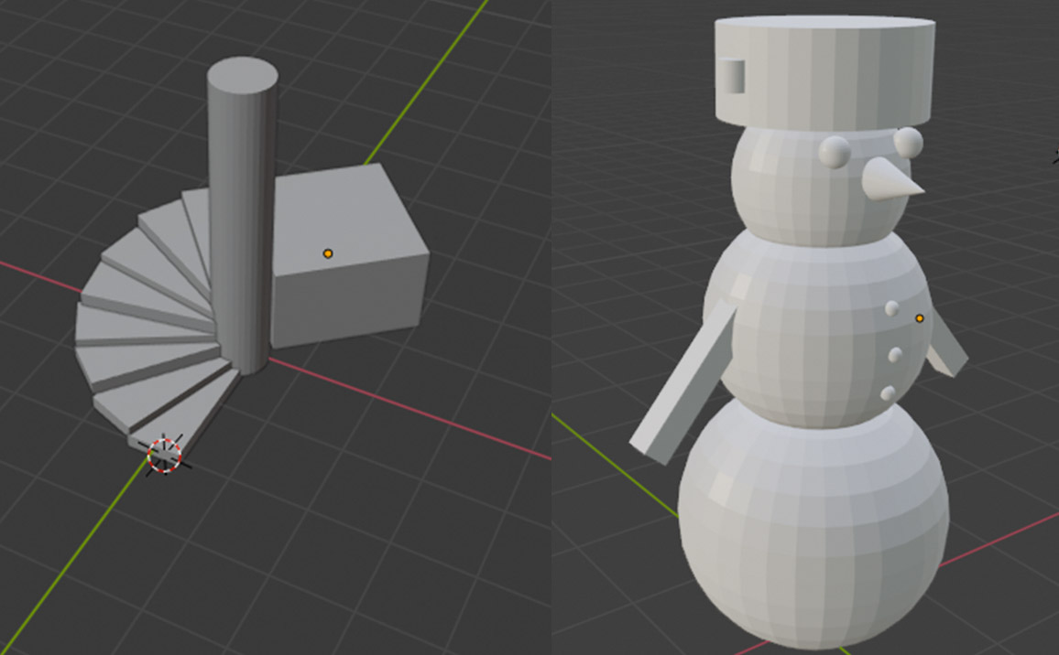Select the snowman's cone nose

pos(891,179)
